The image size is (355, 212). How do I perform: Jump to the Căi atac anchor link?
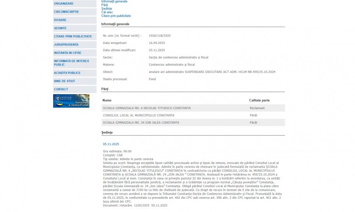107,12
